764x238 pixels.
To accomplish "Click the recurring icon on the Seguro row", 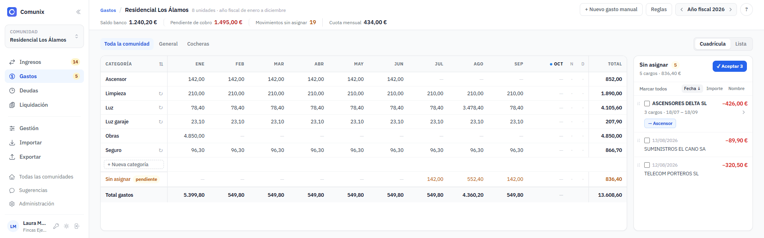I will point(161,150).
